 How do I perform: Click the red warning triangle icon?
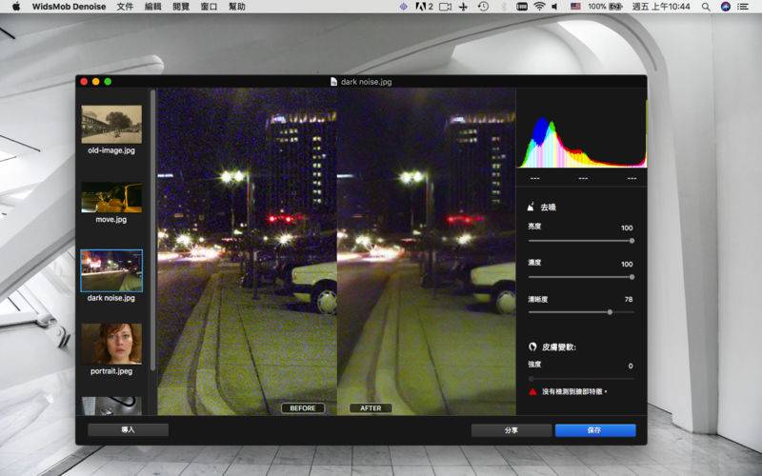point(533,391)
